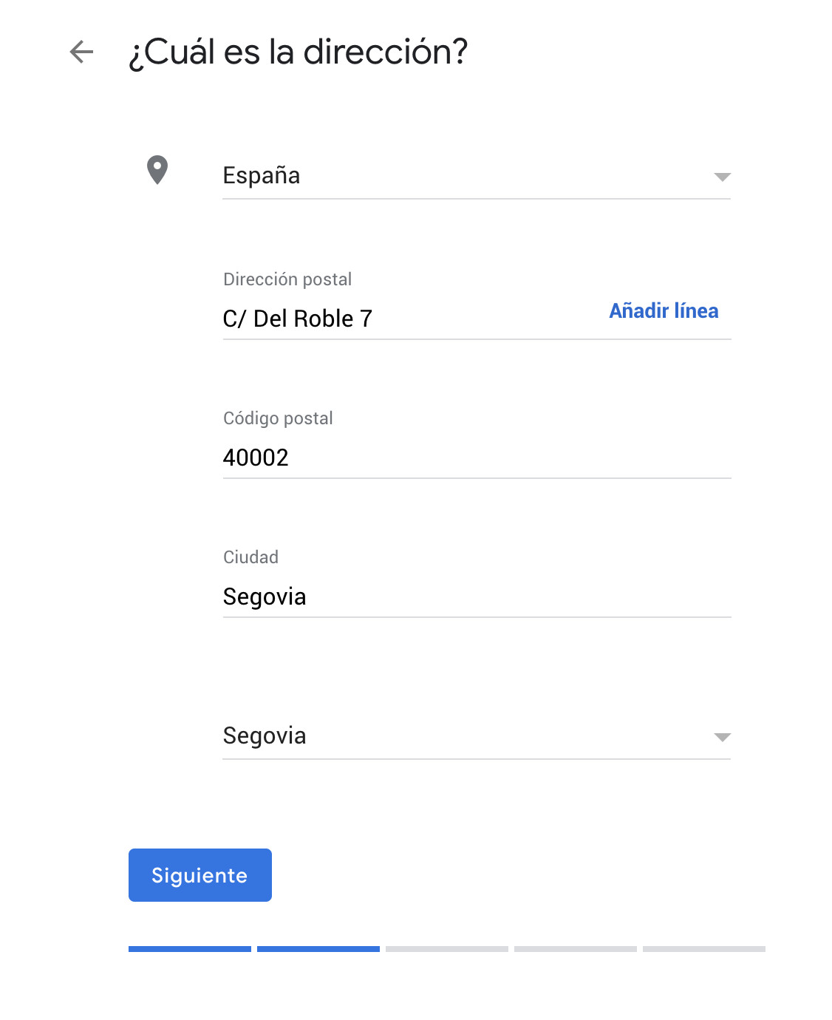This screenshot has width=832, height=1020.
Task: Click the ¿Cuál es la dirección? heading
Action: click(299, 52)
